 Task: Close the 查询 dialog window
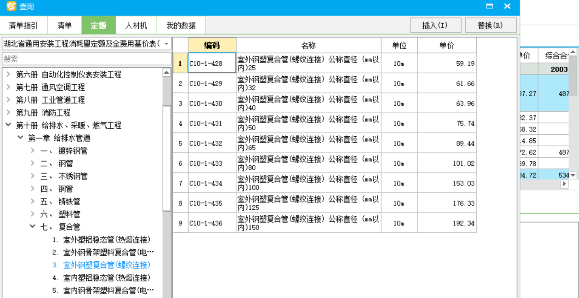507,6
